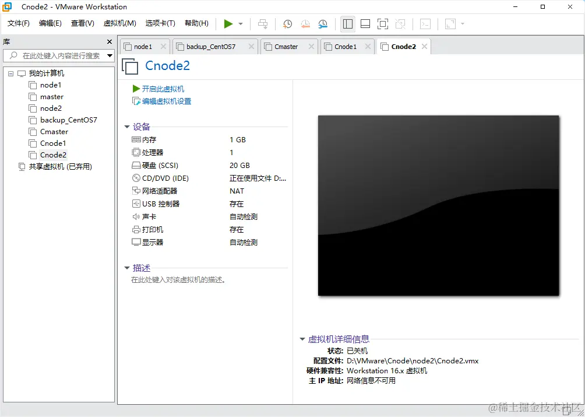The width and height of the screenshot is (585, 417).
Task: Collapse the 我的计算机 tree node
Action: pyautogui.click(x=10, y=73)
